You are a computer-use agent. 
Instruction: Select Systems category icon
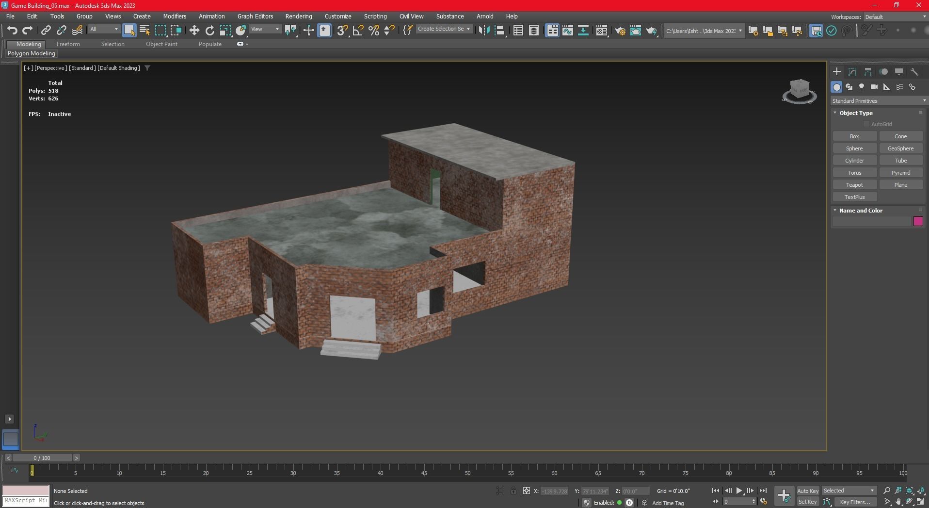(912, 87)
